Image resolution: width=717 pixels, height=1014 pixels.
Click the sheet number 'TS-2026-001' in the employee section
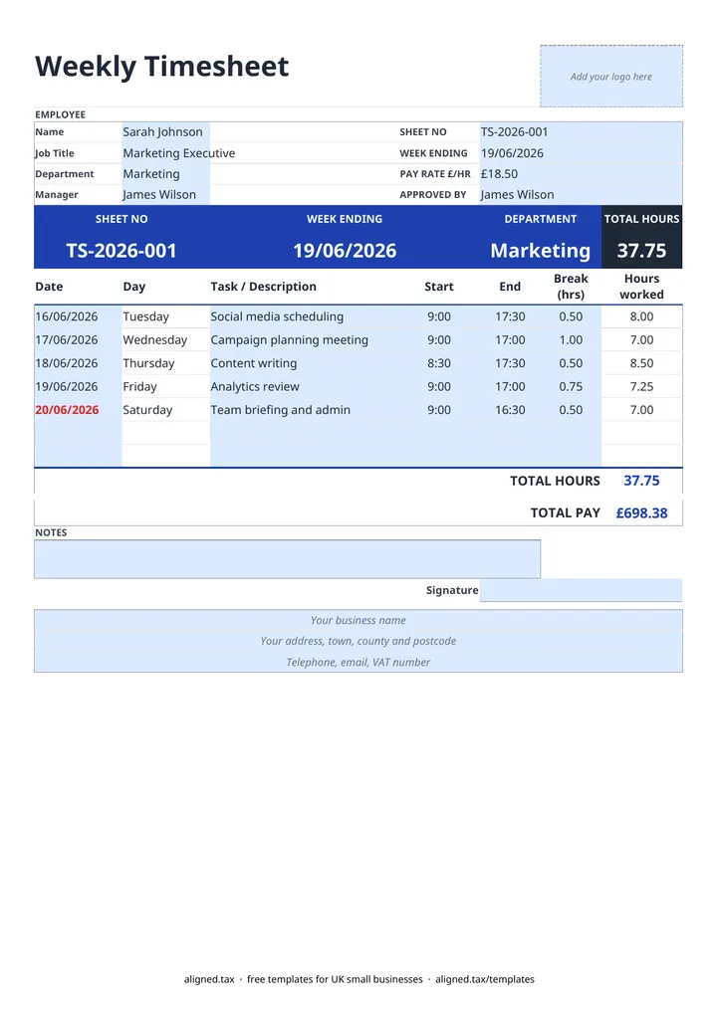[514, 132]
